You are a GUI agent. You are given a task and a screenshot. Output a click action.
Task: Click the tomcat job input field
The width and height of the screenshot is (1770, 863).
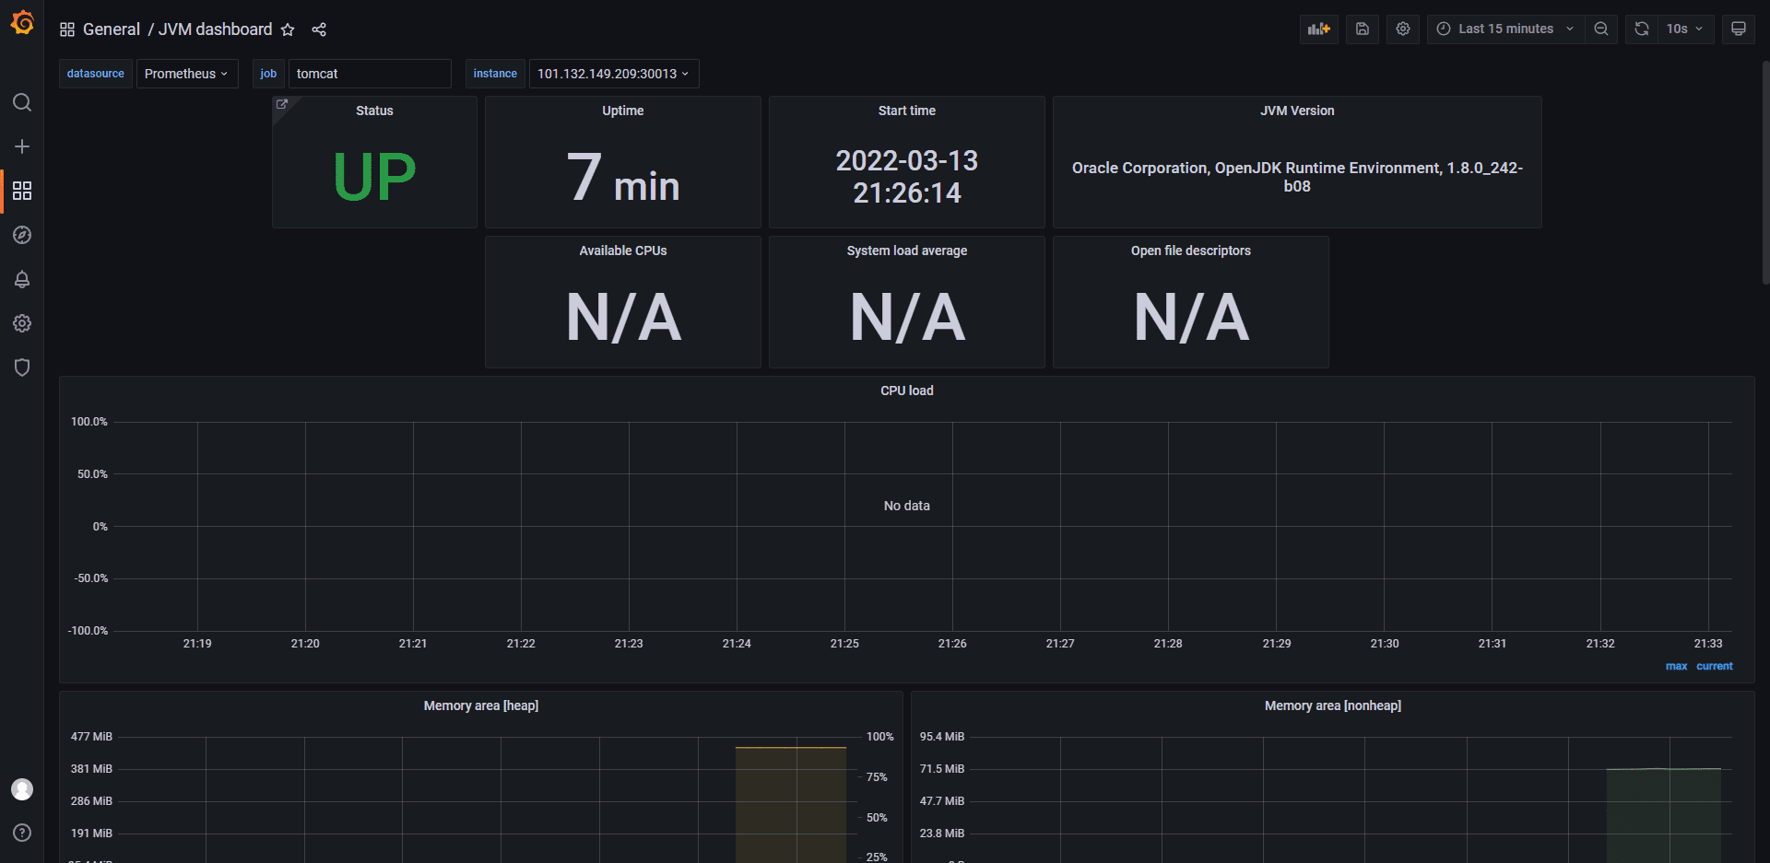tap(369, 74)
